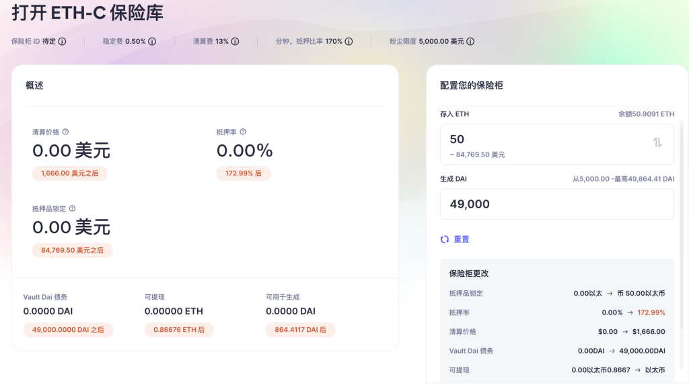This screenshot has height=389, width=689.
Task: Click the 0.0000 DAI Vault Dai 债务 value
Action: pos(48,311)
